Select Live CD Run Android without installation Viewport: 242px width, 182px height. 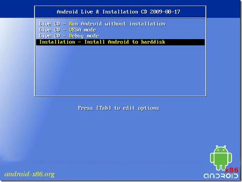(102, 24)
